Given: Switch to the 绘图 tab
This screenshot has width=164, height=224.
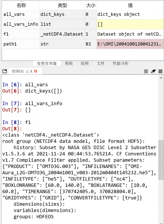Looking at the screenshot, I should (85, 63).
